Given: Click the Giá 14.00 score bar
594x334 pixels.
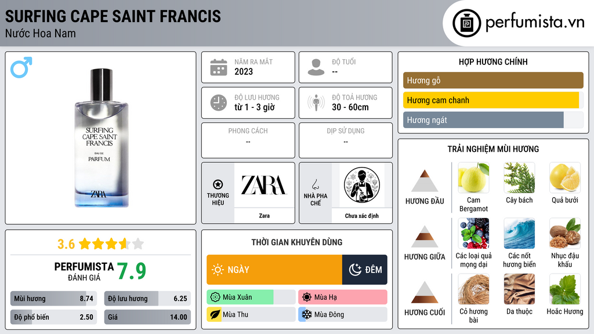Looking at the screenshot, I should pyautogui.click(x=147, y=317).
